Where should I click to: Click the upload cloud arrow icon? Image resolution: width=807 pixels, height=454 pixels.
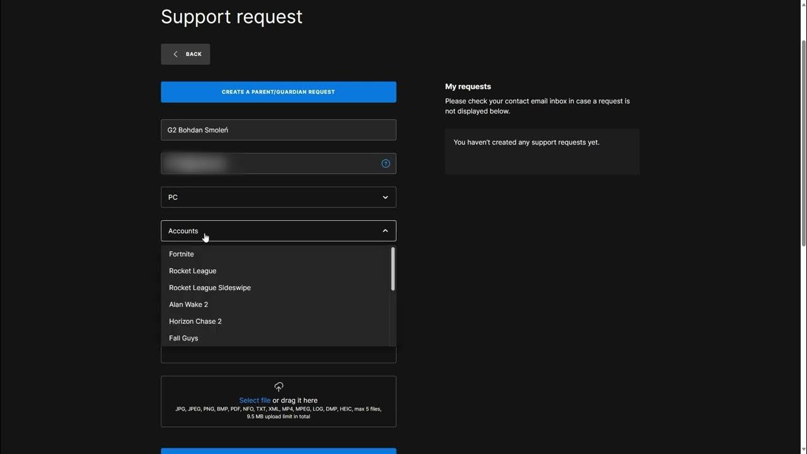pos(279,387)
